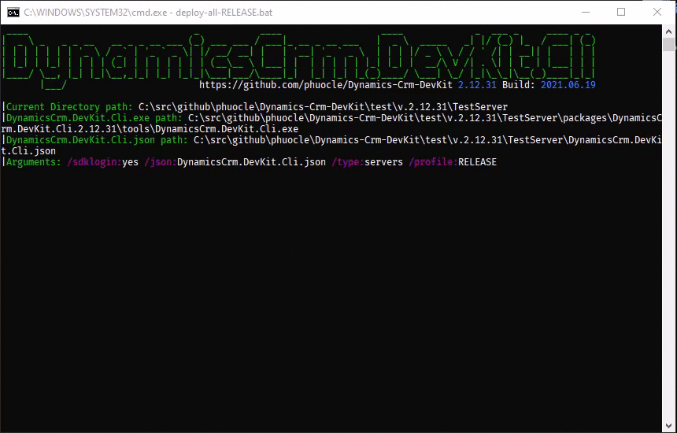The image size is (677, 433).
Task: Click the '/sdklogin:' argument text
Action: [x=94, y=162]
